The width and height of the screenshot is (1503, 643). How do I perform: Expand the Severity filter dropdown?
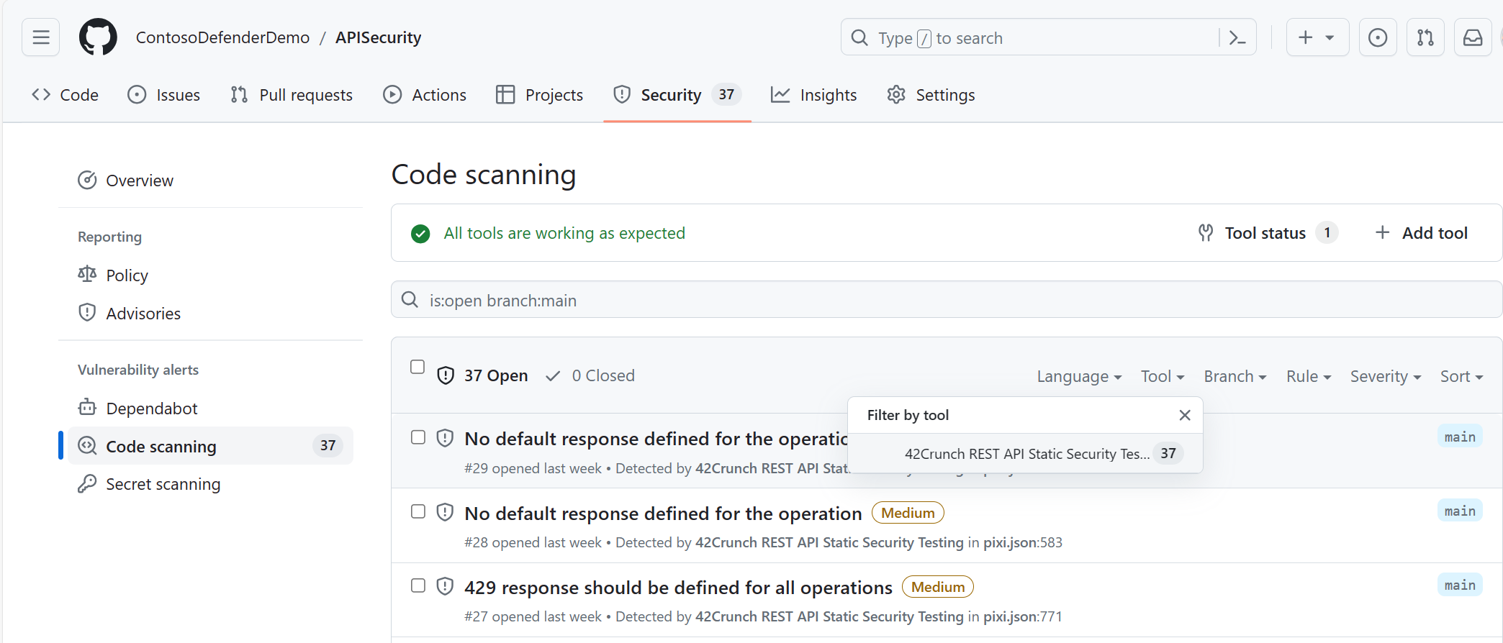pyautogui.click(x=1386, y=376)
